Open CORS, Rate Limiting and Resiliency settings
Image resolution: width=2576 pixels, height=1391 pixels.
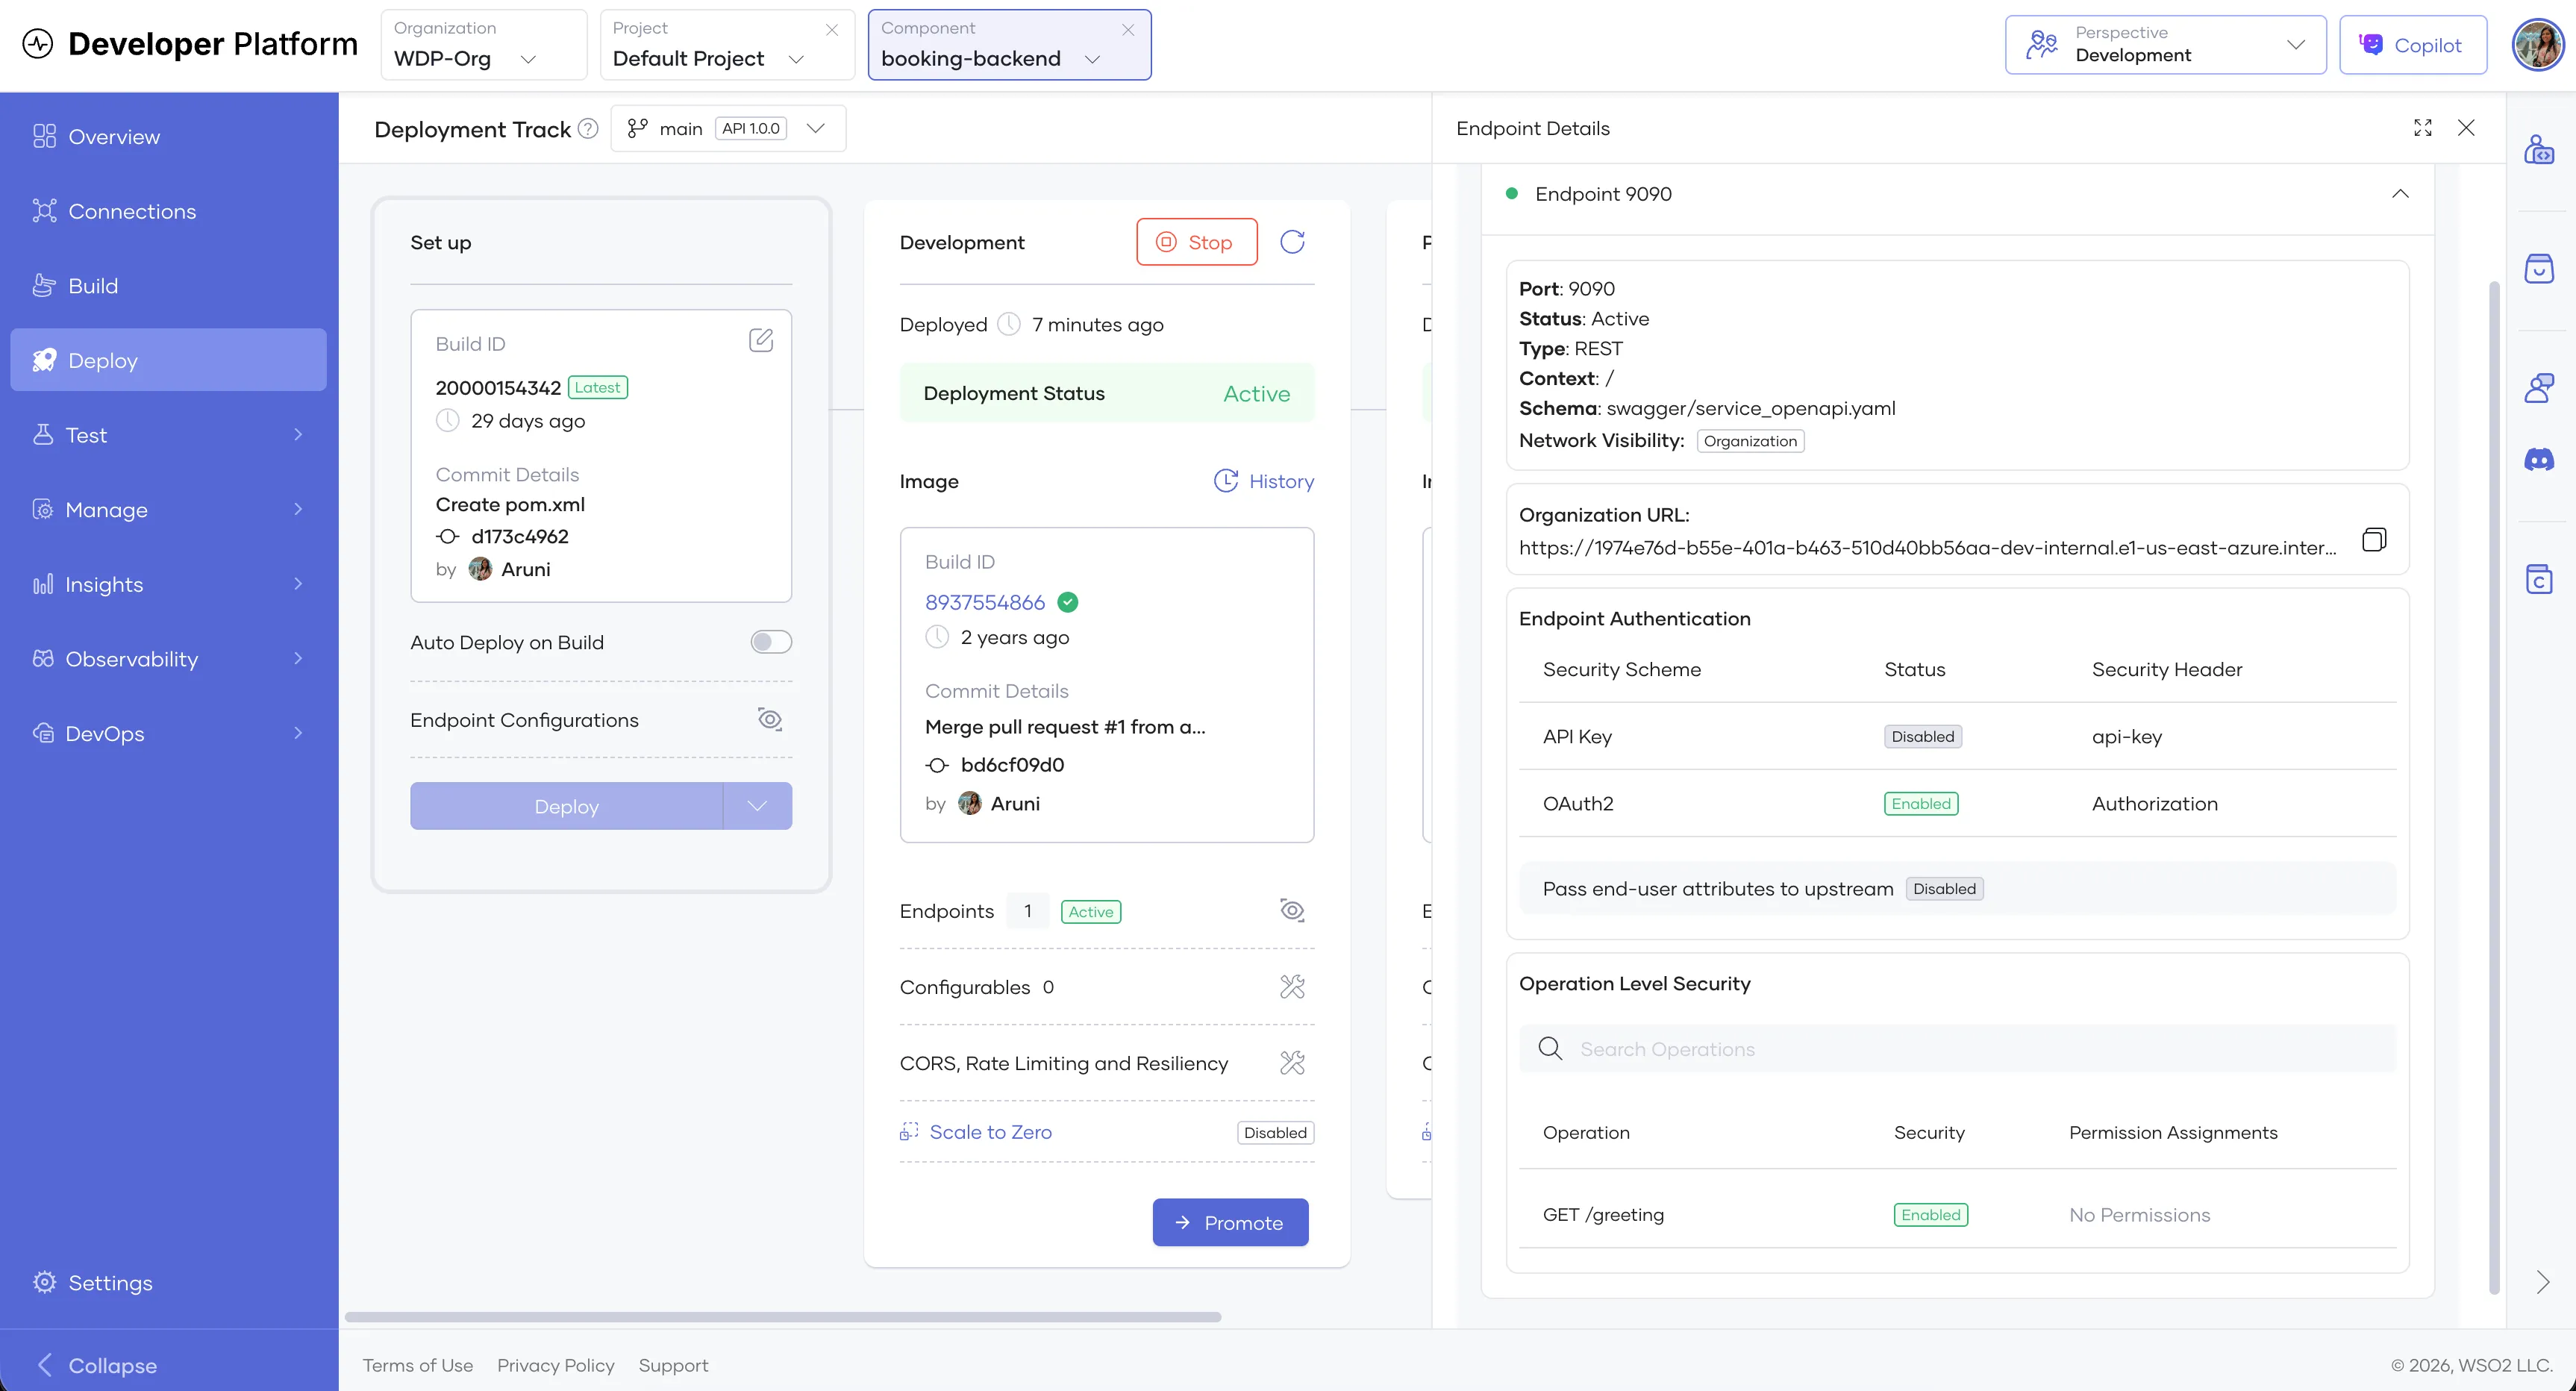[x=1292, y=1063]
